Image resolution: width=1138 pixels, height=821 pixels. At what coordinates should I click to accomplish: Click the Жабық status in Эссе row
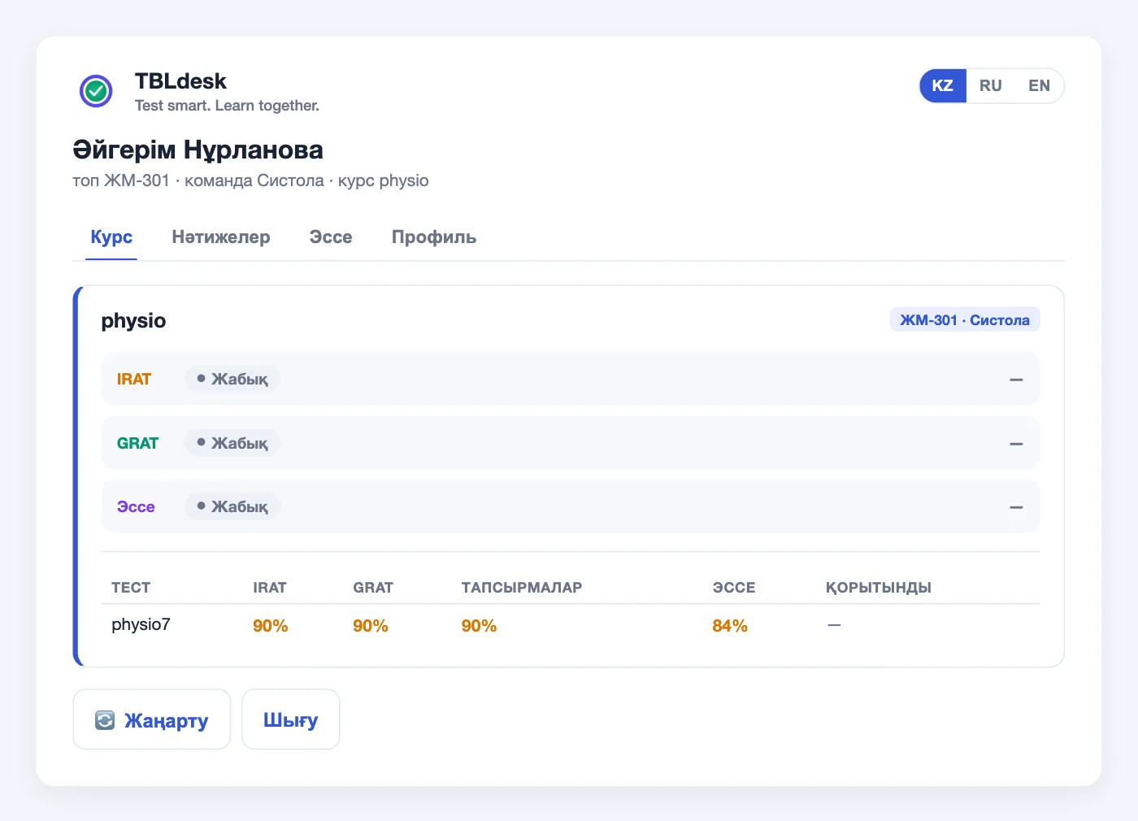[232, 506]
